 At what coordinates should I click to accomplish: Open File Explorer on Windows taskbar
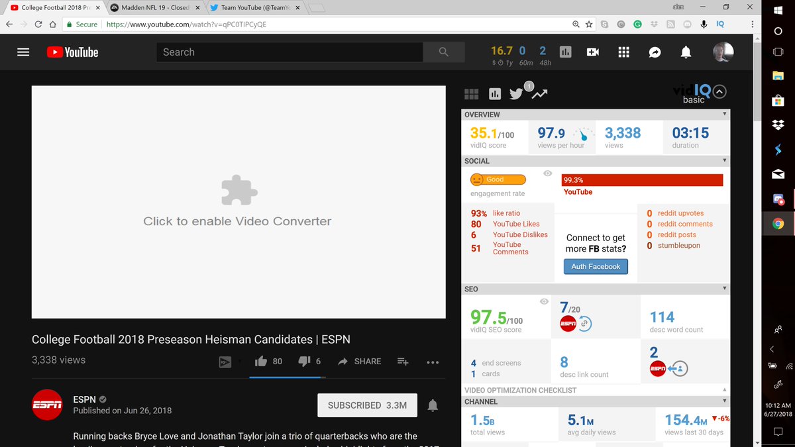click(778, 77)
